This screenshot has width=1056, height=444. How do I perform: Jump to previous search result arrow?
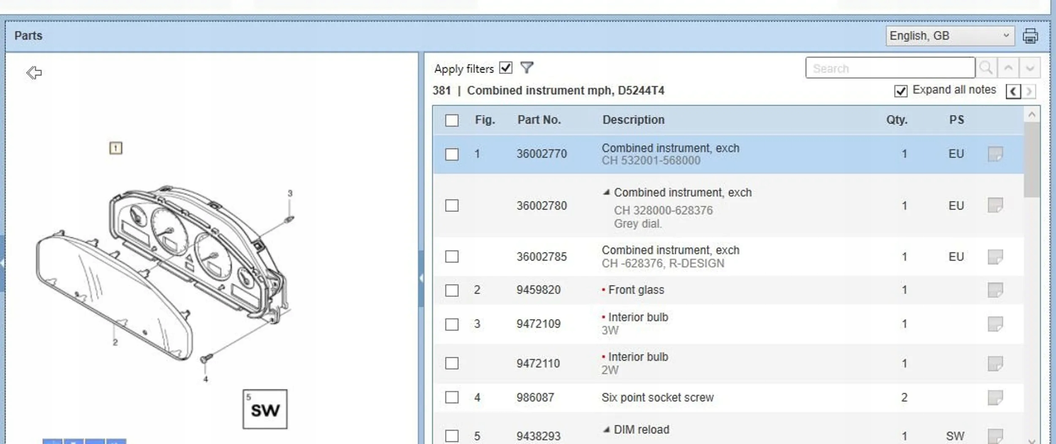point(1008,68)
